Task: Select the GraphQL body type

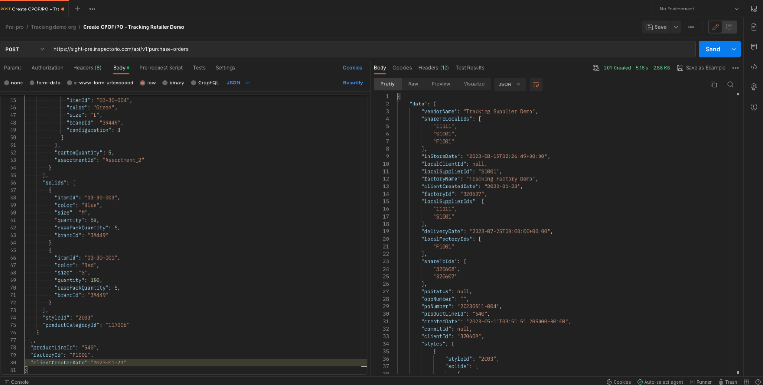Action: [205, 83]
